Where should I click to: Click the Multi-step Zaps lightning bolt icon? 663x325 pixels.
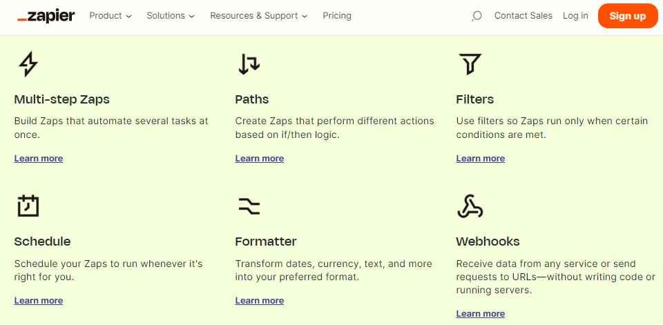[28, 64]
